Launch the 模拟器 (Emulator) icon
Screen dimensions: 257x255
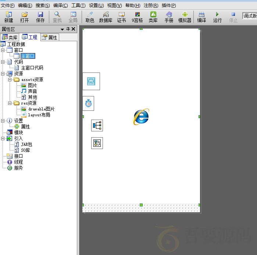click(x=185, y=17)
